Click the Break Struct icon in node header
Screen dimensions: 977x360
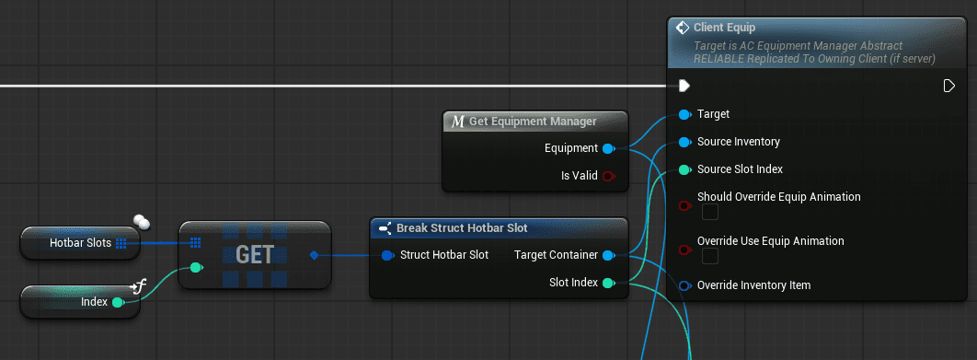click(385, 228)
